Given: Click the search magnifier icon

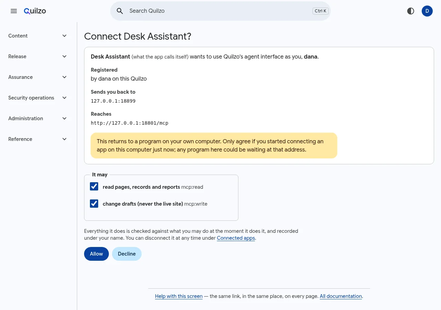Looking at the screenshot, I should coord(120,11).
